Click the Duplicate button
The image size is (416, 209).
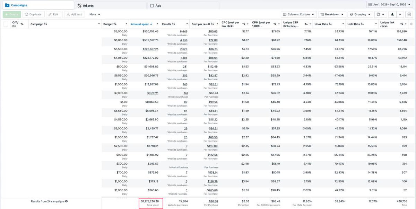(33, 15)
